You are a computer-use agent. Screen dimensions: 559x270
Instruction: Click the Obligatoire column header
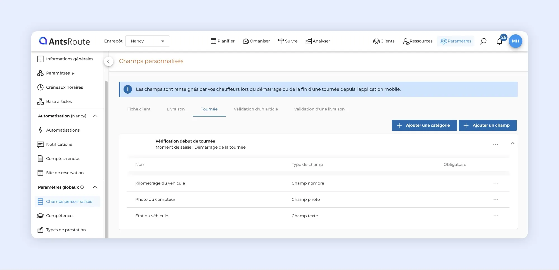pos(455,165)
